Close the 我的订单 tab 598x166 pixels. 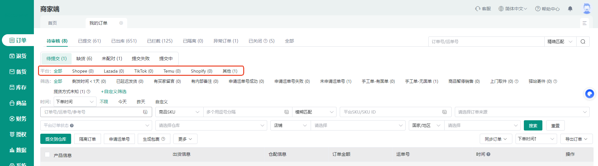tap(121, 23)
